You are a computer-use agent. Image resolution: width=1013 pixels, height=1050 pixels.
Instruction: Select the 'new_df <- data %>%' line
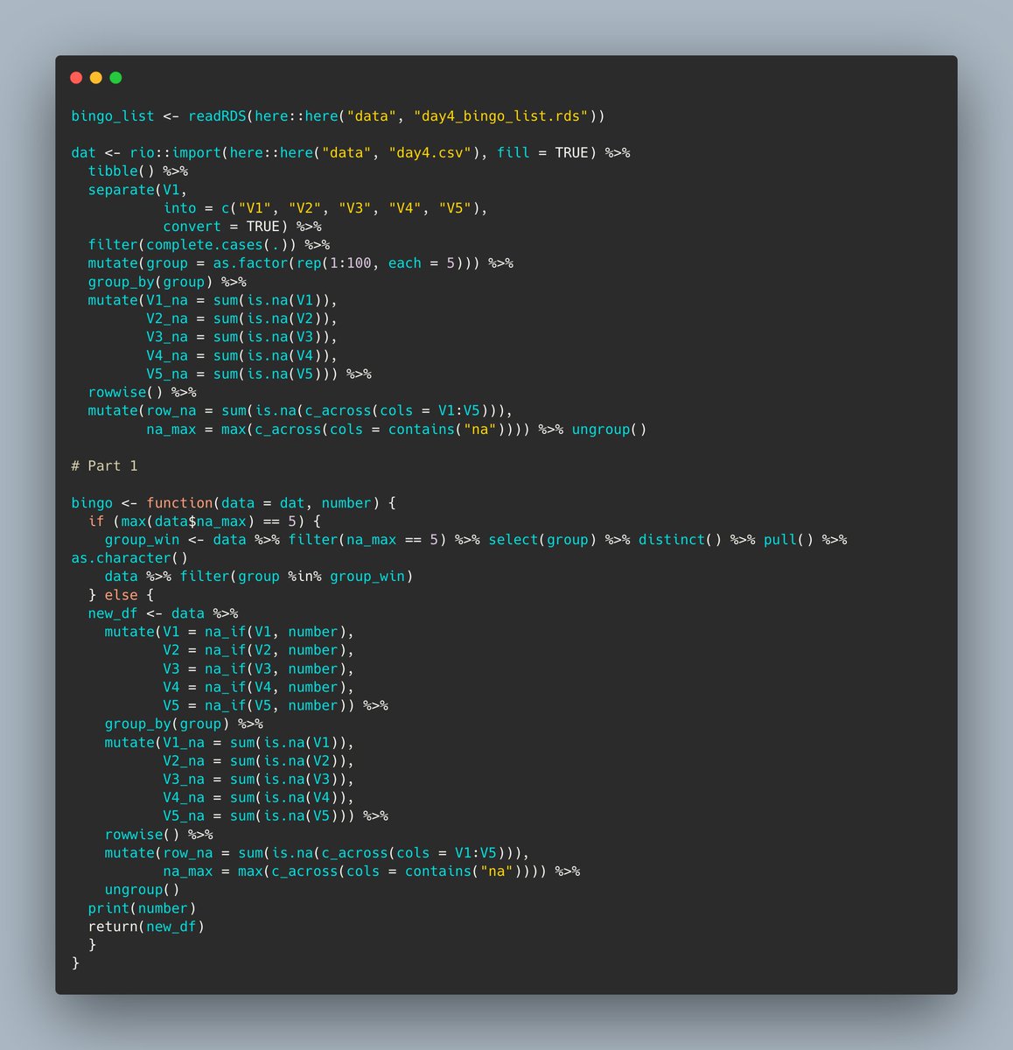click(163, 612)
